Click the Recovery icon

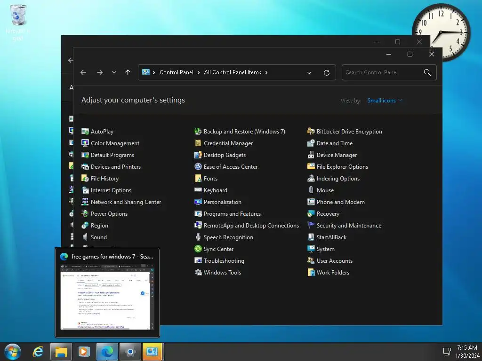tap(311, 214)
